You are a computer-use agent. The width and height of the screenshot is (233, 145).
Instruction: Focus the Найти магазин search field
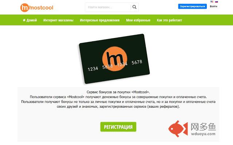point(108,7)
